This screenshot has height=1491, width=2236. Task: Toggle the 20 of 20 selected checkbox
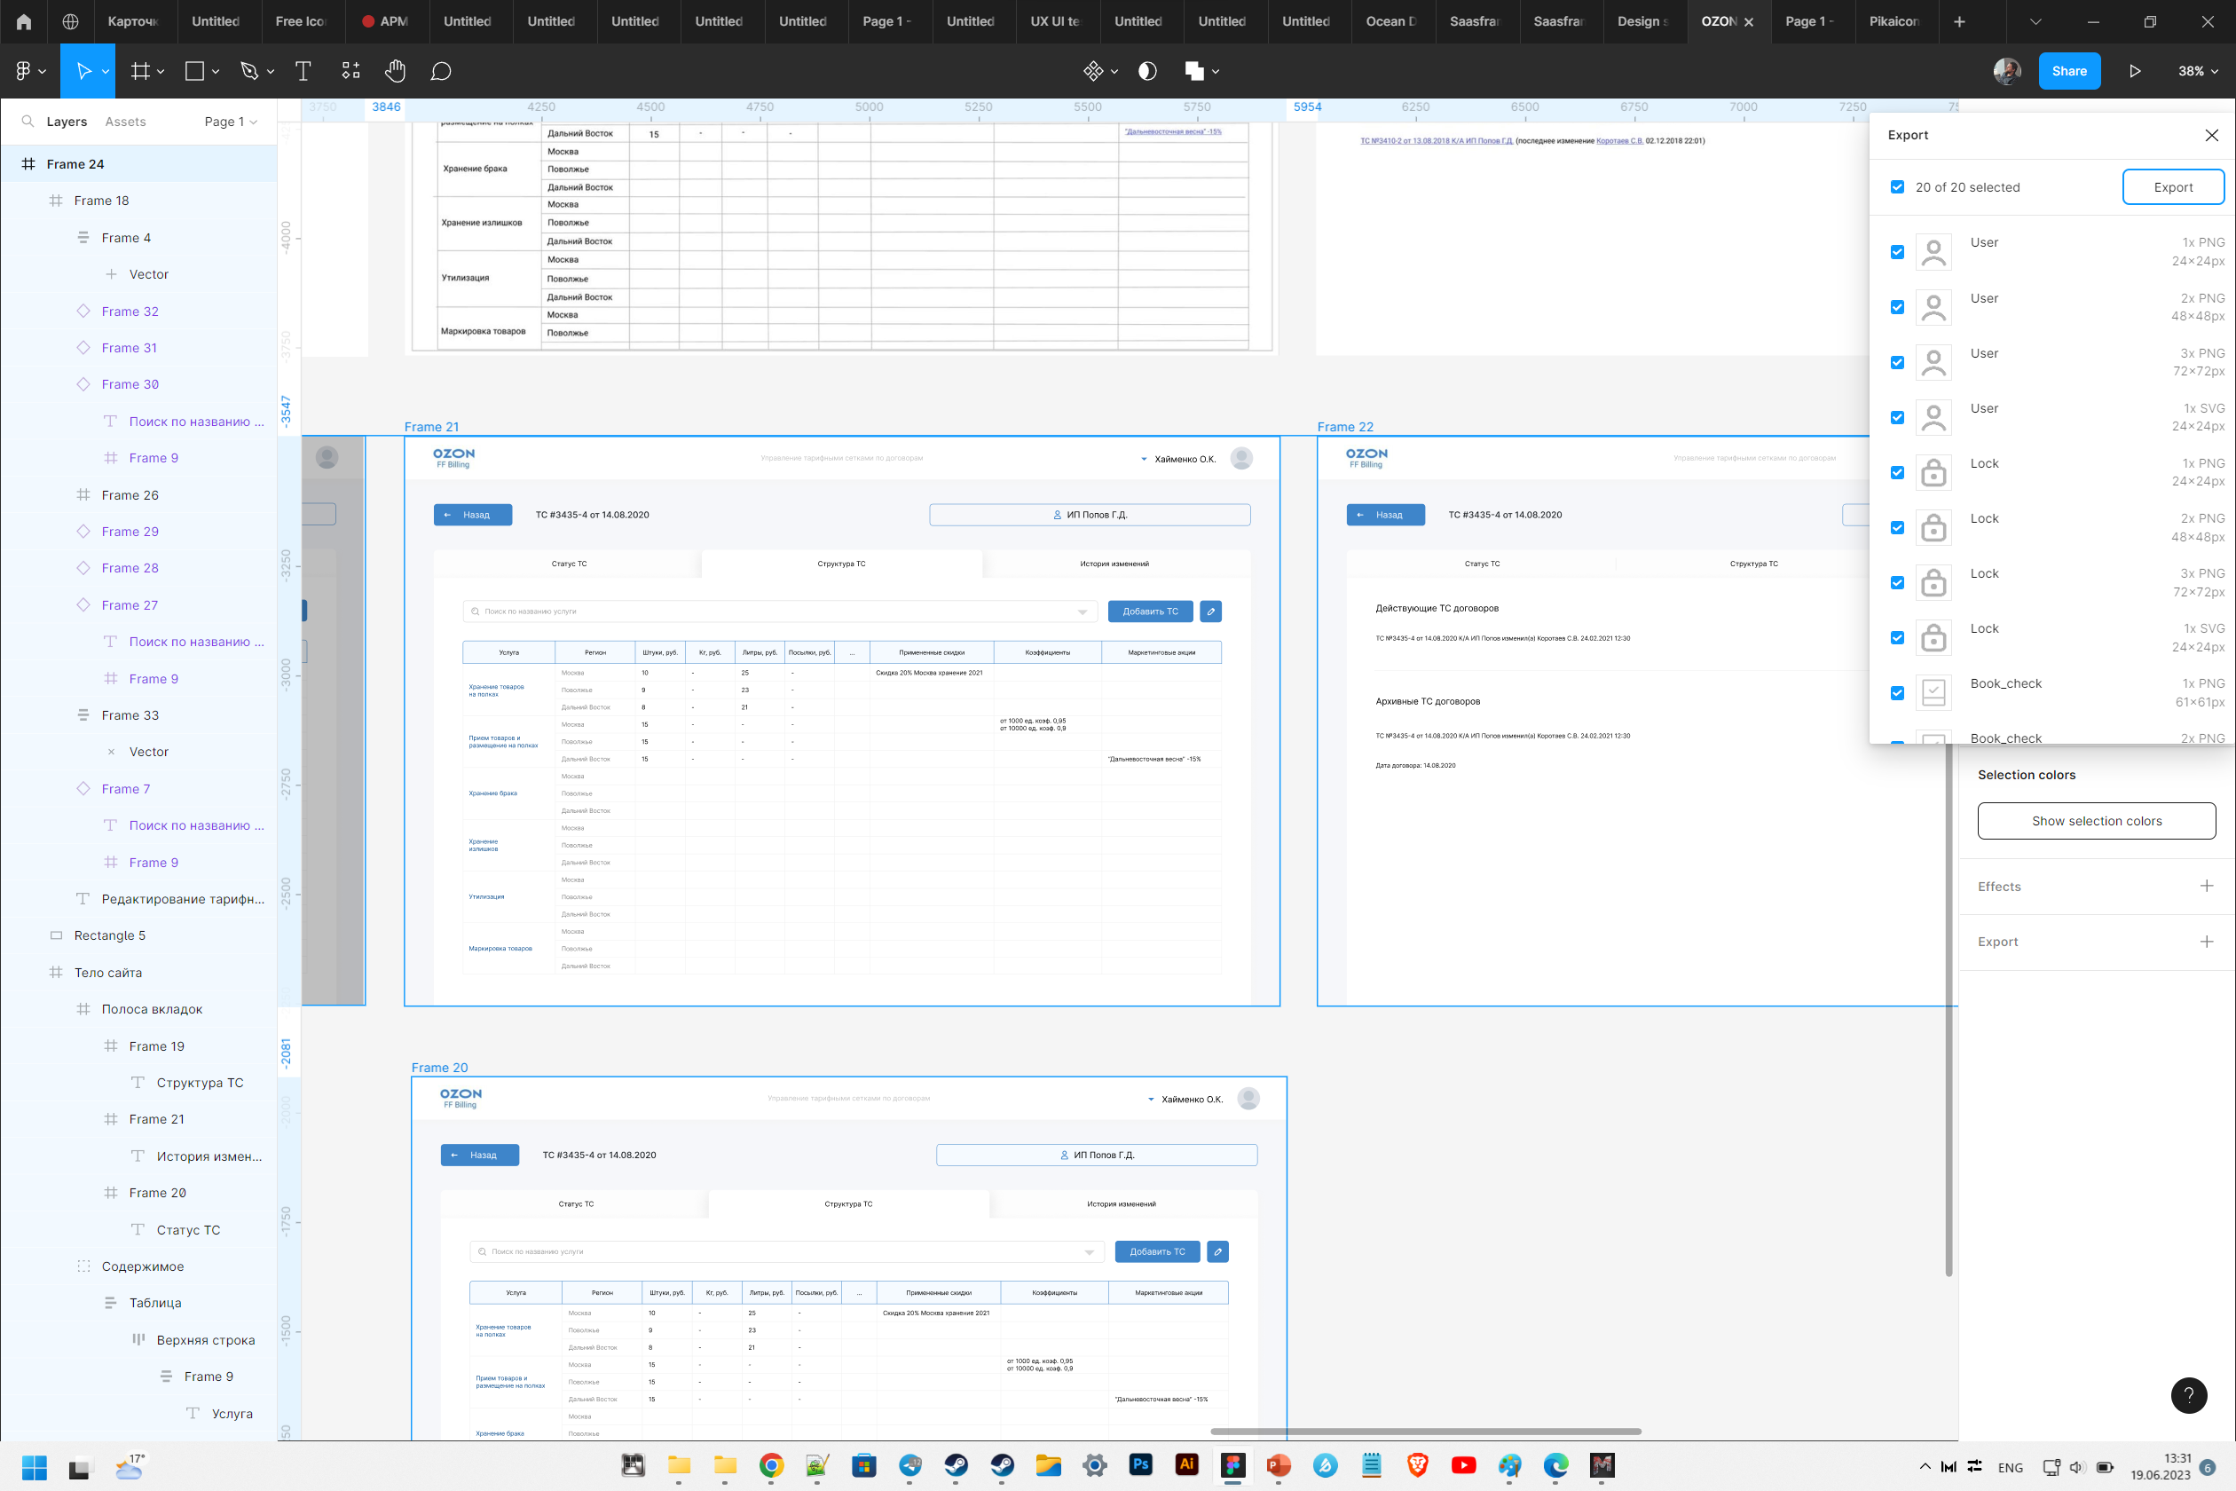click(1898, 187)
